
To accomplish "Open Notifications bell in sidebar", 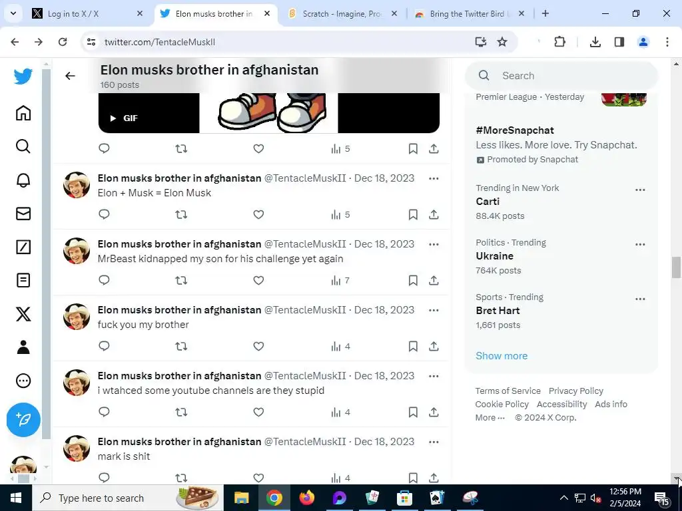I will 23,180.
